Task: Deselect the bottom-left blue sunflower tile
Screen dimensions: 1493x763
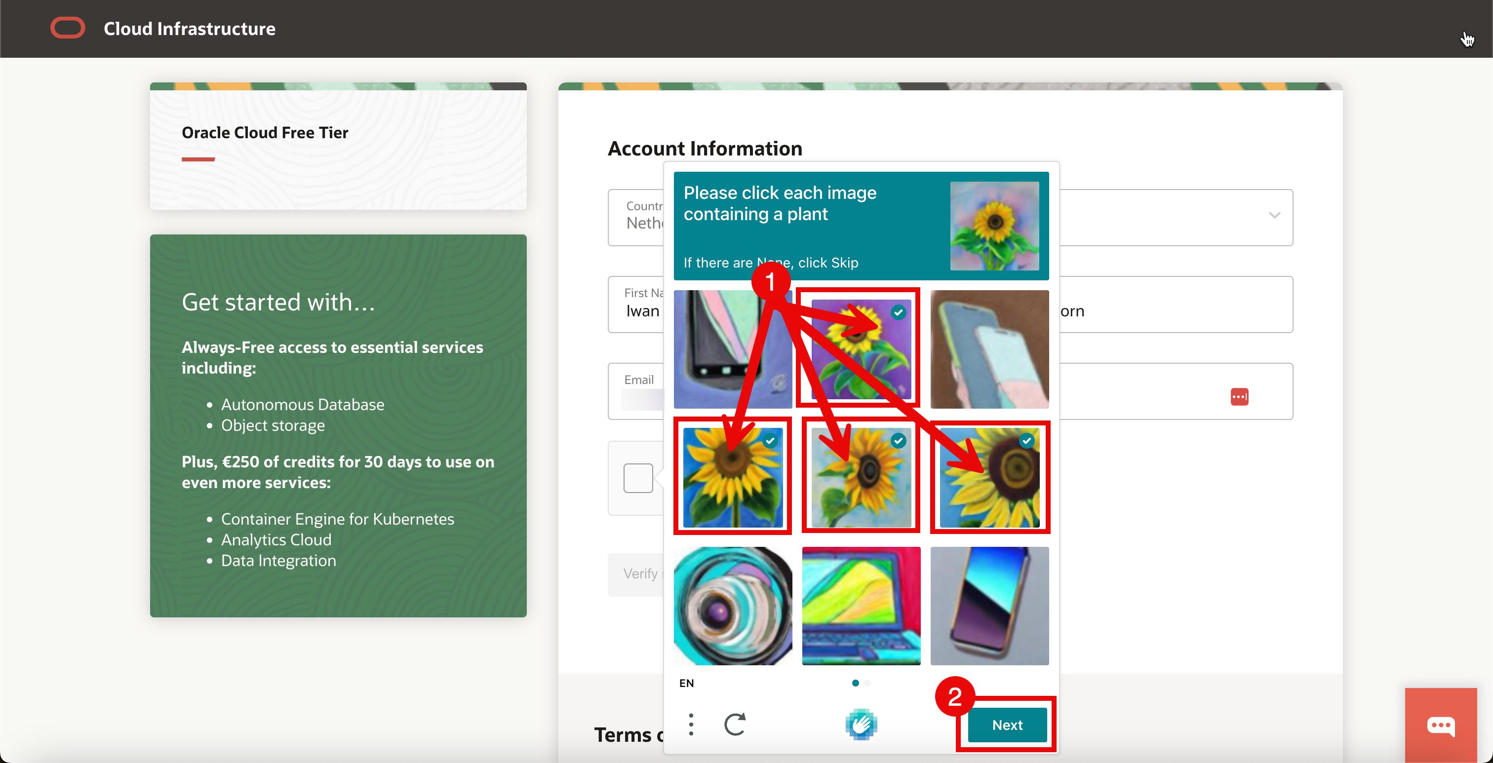Action: pyautogui.click(x=733, y=477)
